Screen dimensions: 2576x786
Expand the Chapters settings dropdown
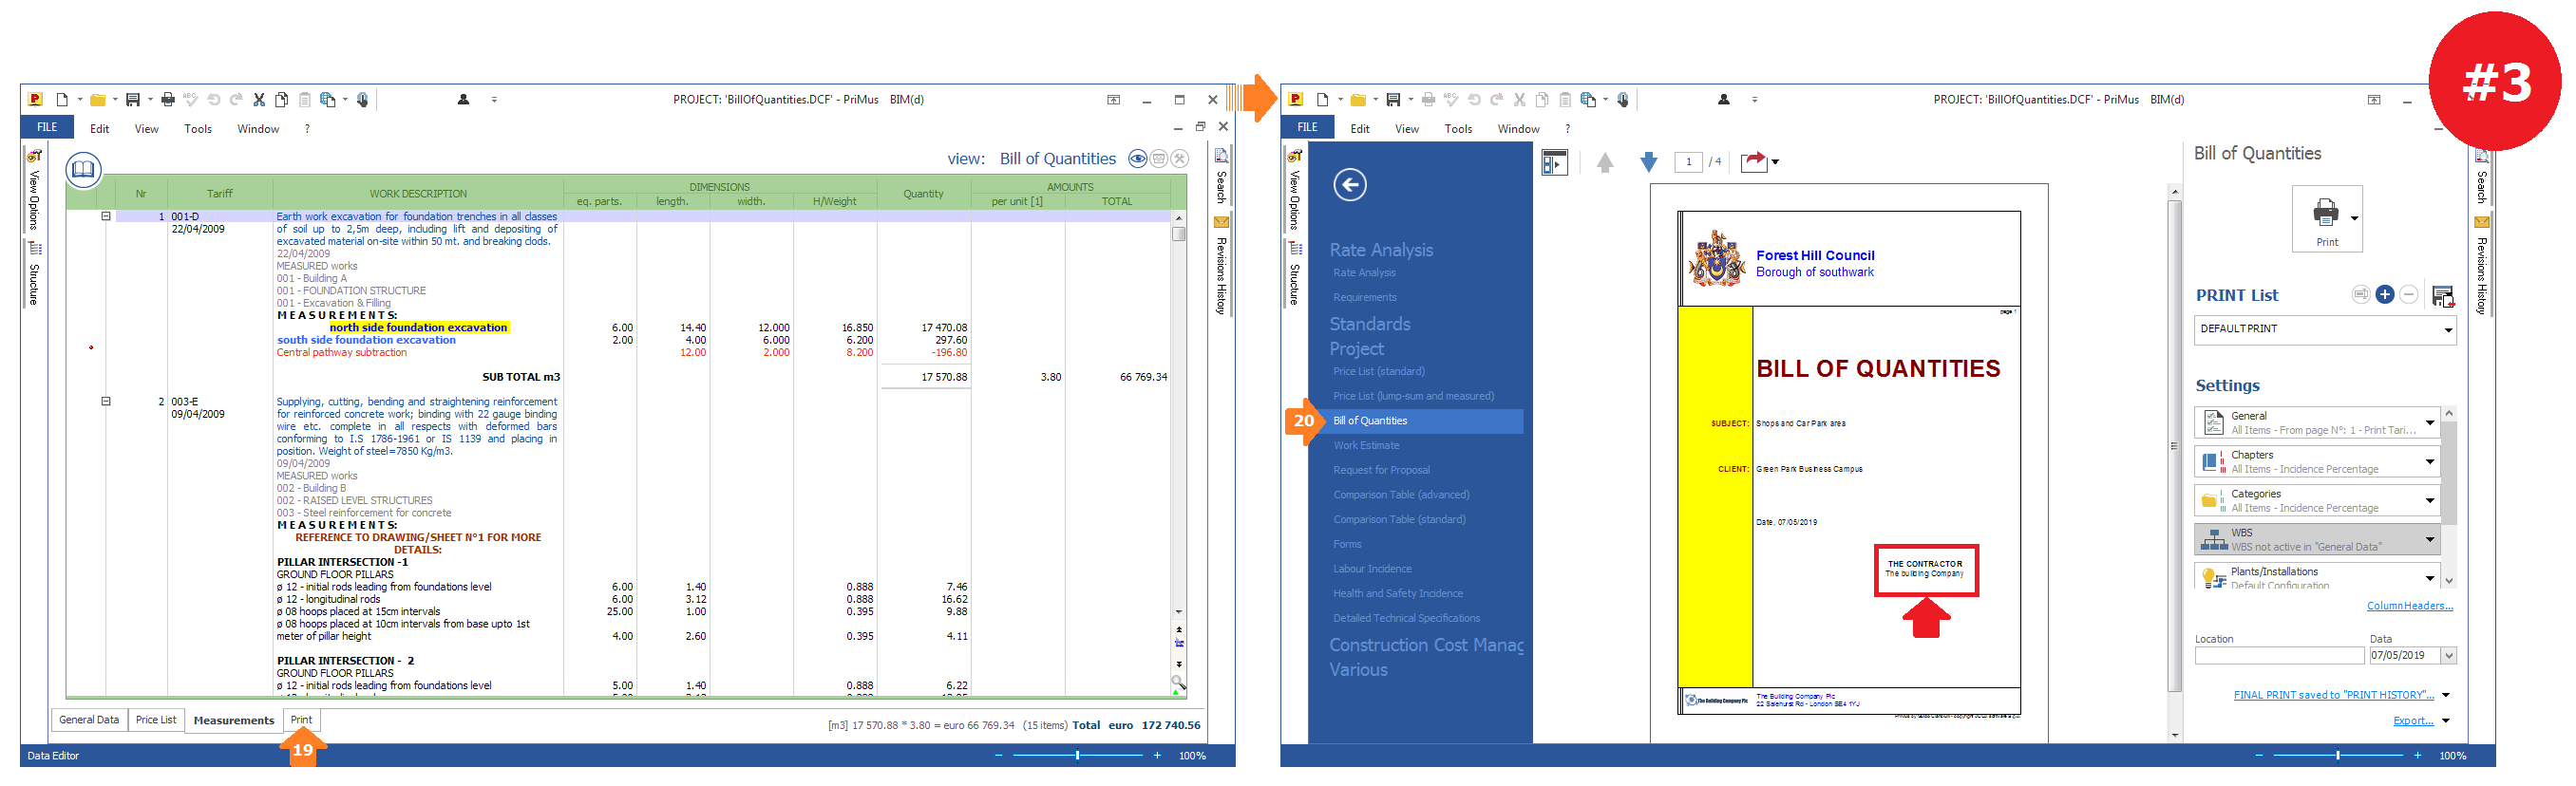coord(2430,462)
